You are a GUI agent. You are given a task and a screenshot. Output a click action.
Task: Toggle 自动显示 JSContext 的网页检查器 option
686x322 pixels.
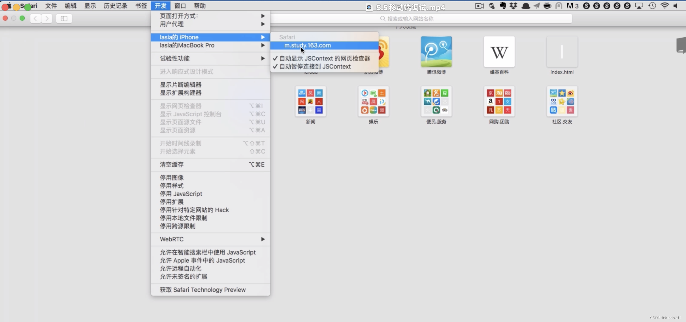[x=324, y=58]
